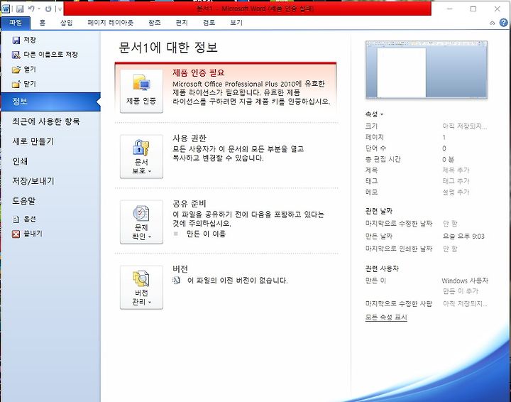This screenshot has width=511, height=402.
Task: Click 옵션 (Options) in the backstage menu
Action: click(x=24, y=219)
